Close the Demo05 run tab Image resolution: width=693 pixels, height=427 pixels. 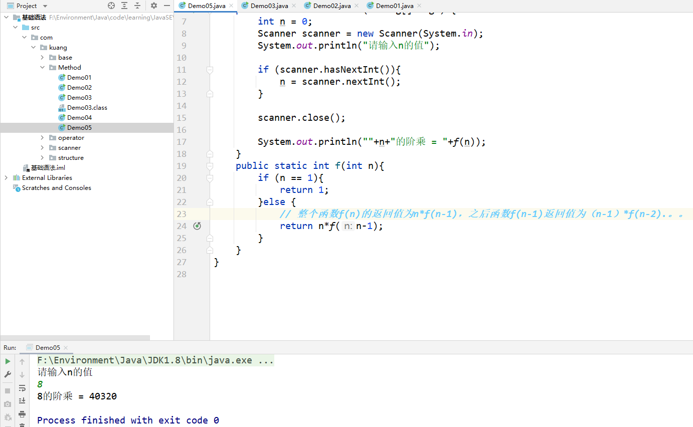click(66, 347)
